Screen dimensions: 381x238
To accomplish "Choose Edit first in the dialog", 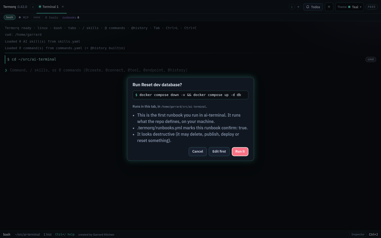I will coord(219,152).
